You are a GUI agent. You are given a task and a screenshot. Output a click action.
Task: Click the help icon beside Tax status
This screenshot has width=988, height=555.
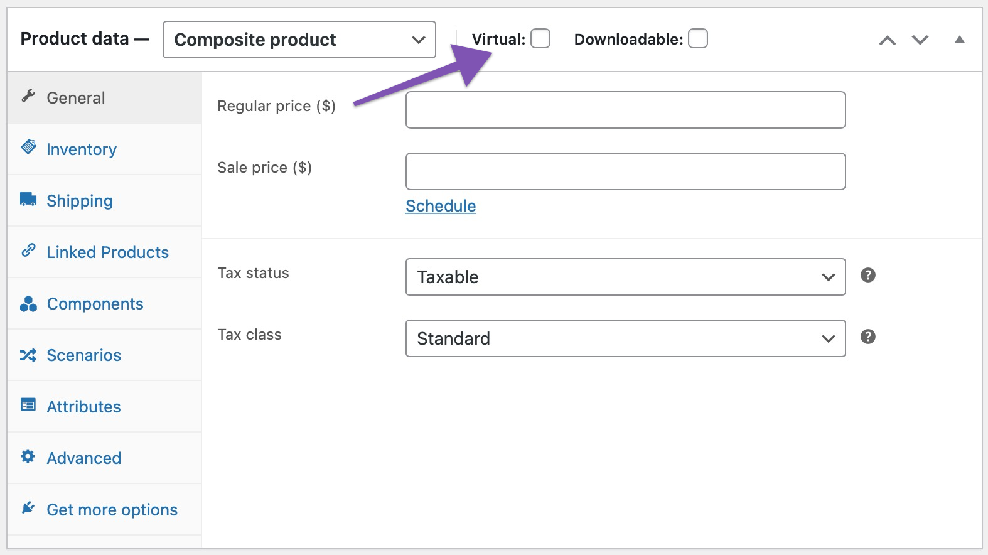tap(868, 275)
